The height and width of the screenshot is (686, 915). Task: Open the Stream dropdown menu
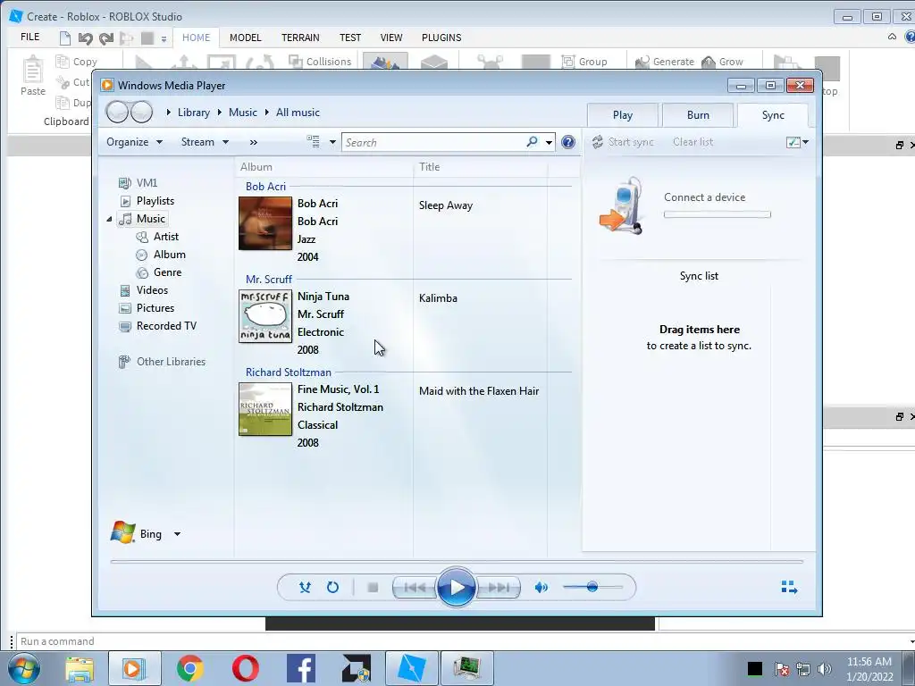click(x=205, y=142)
